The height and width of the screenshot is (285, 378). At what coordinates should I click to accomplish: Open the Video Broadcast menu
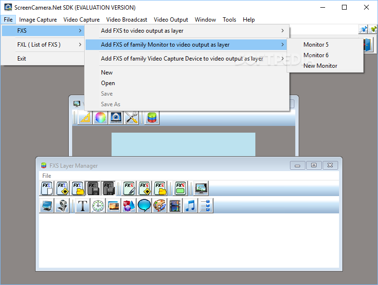(126, 20)
